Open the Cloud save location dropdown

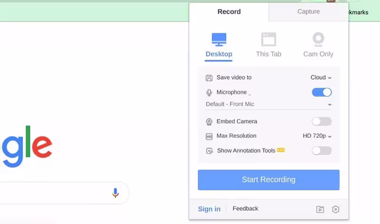[321, 77]
